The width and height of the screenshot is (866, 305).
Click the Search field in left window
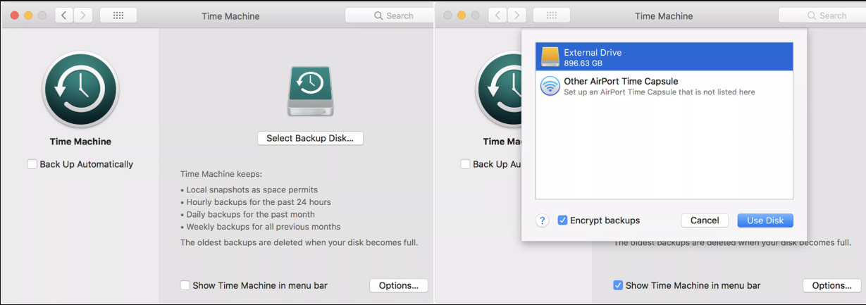click(389, 15)
